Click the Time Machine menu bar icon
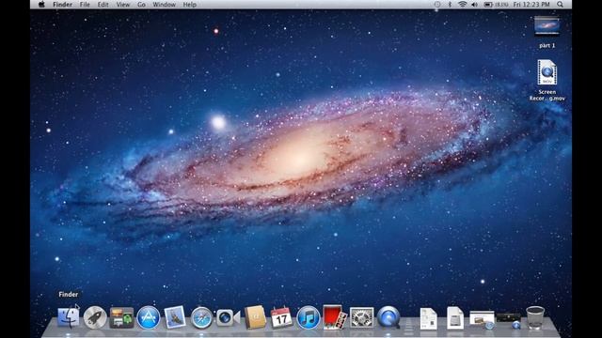The width and height of the screenshot is (602, 338). [436, 5]
